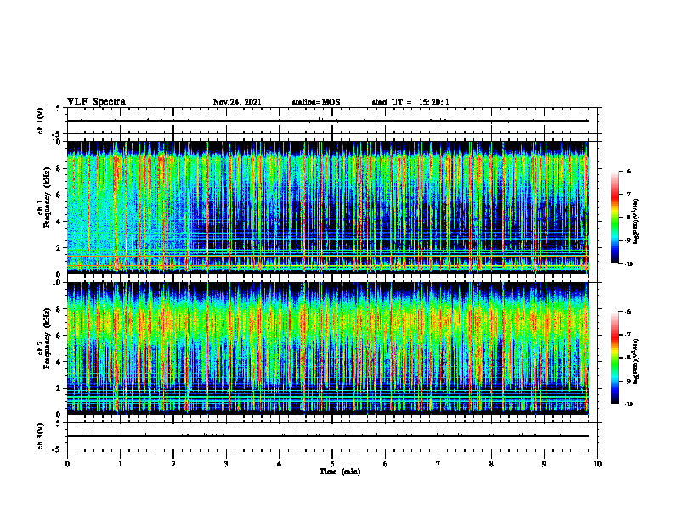Click the ch.1 color bar log(PSD) label
This screenshot has width=673, height=520.
(x=636, y=221)
